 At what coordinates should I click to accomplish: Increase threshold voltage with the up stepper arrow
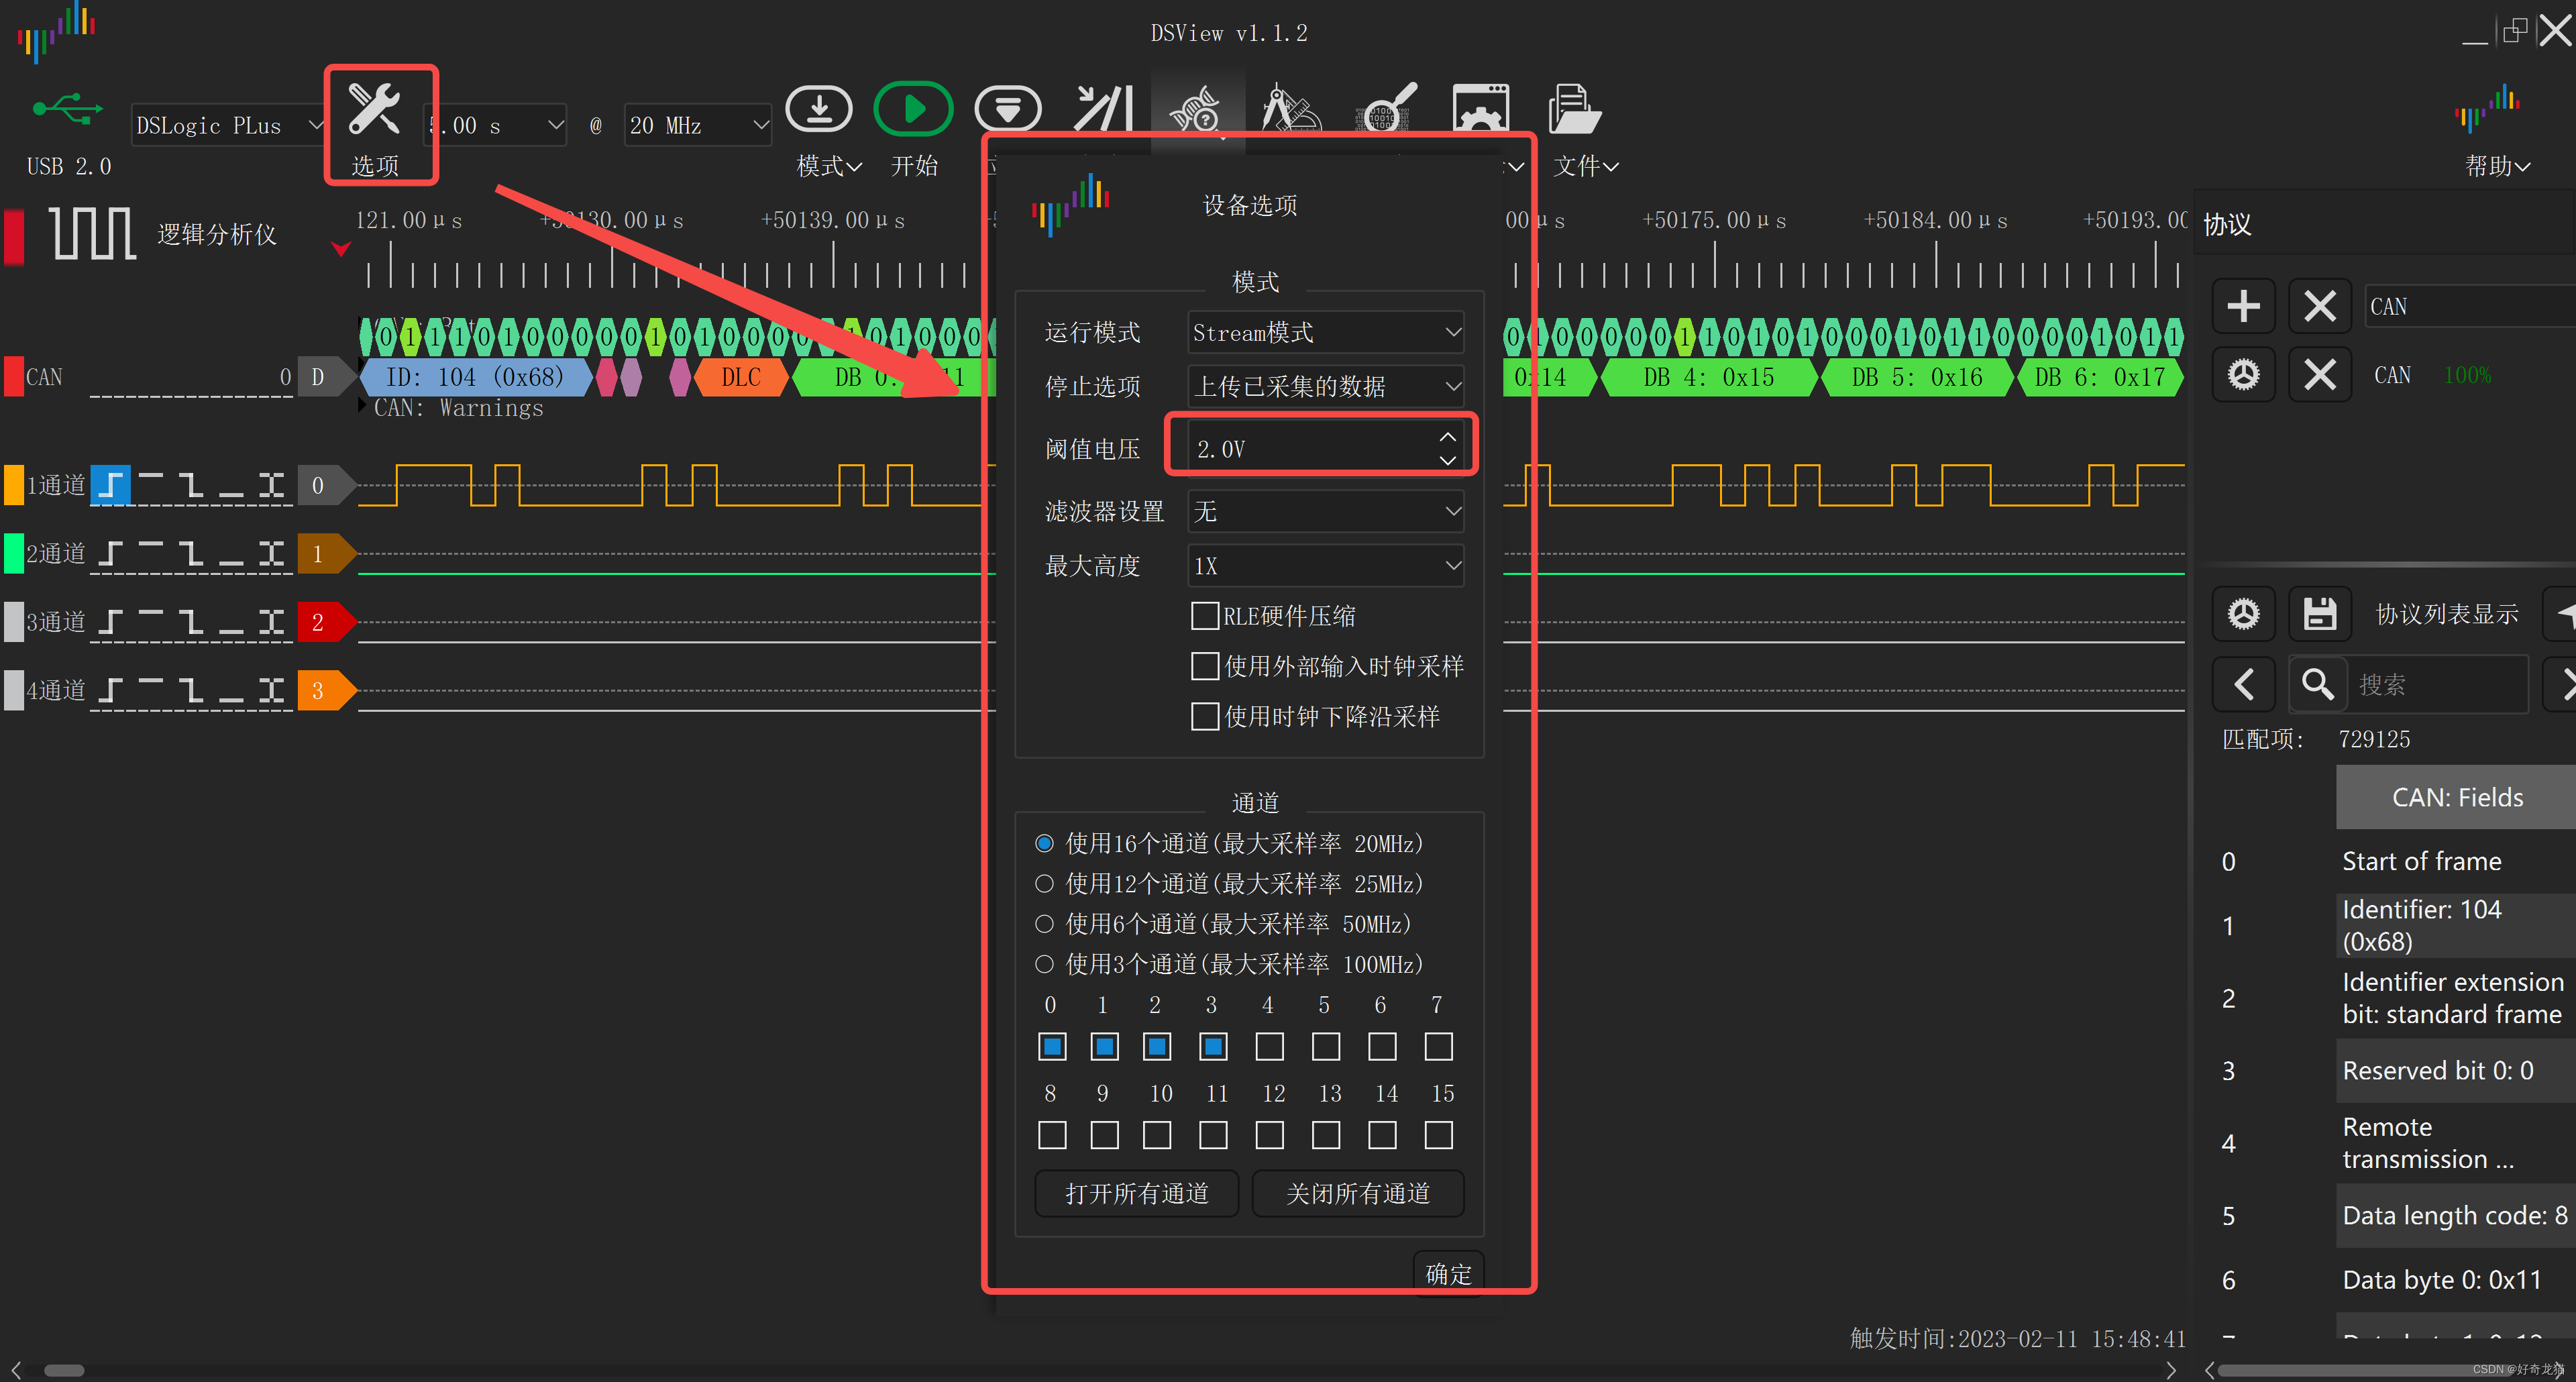[1447, 436]
